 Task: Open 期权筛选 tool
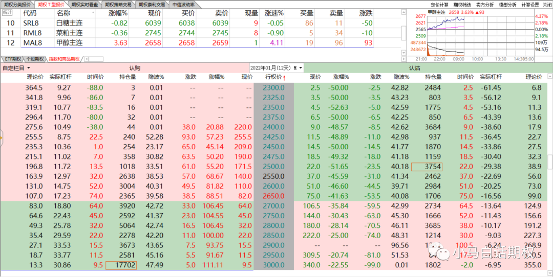coord(463,4)
